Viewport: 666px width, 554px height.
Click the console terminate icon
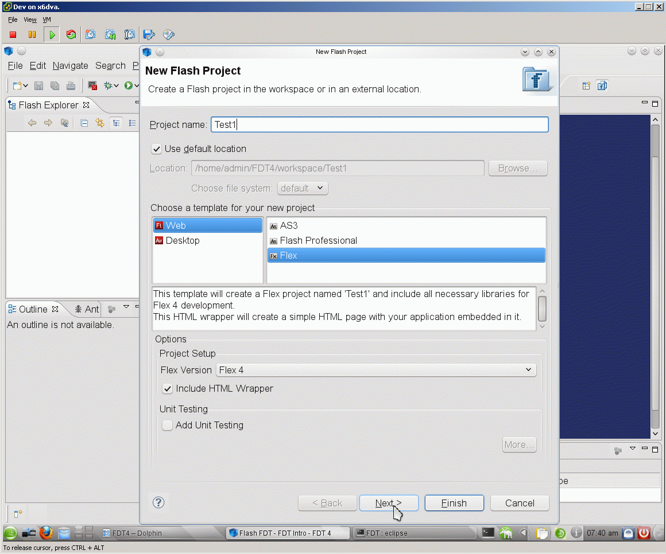(x=92, y=85)
